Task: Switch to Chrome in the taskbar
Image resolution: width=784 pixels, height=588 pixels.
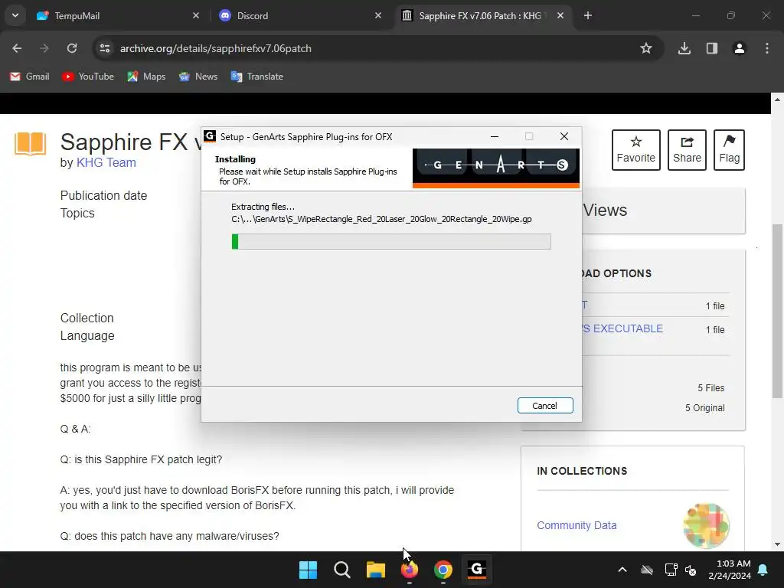Action: point(443,570)
